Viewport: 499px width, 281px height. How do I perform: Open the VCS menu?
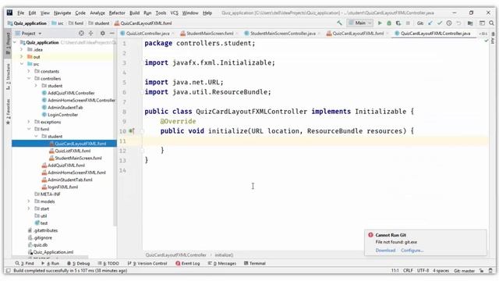pos(174,12)
